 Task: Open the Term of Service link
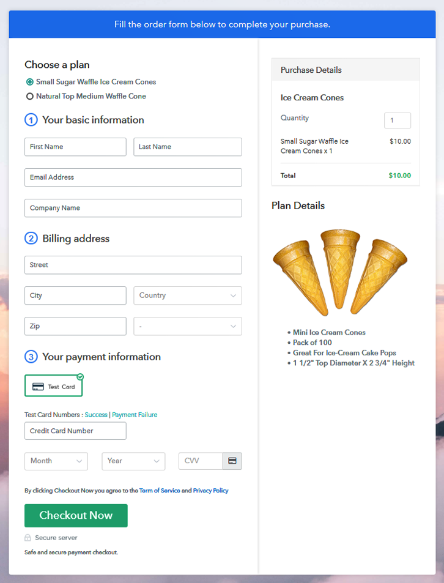[160, 491]
